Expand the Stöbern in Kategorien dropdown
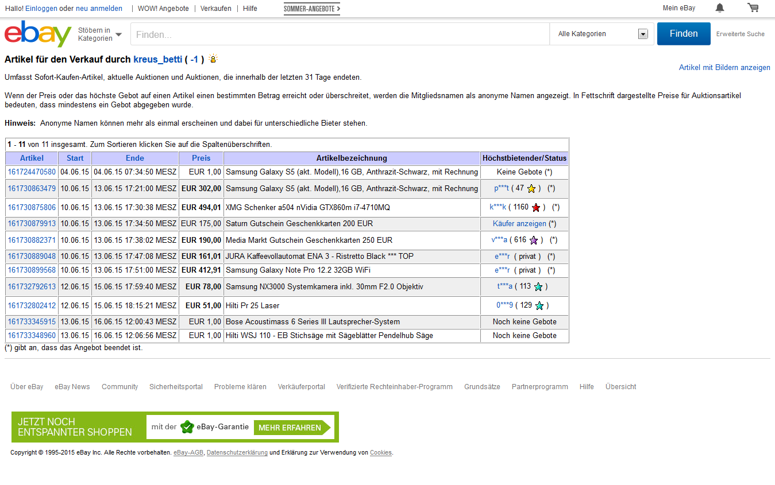The height and width of the screenshot is (485, 775). tap(100, 34)
